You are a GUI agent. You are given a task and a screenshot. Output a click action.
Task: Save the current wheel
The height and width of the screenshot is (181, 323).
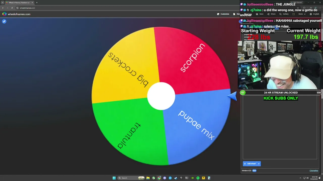[260, 14]
